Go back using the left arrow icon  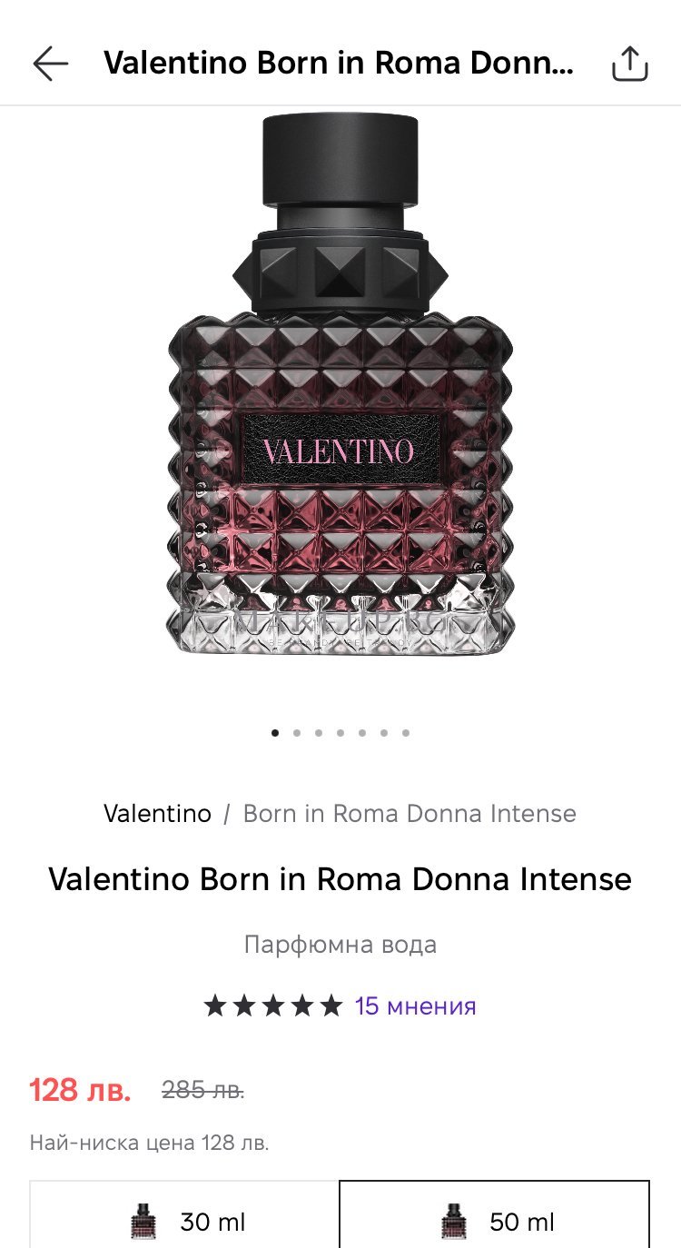51,64
